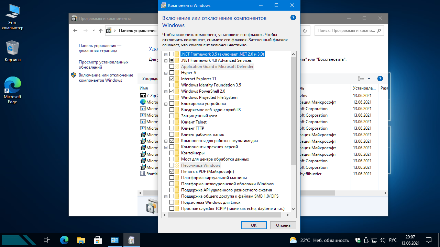
Task: Open Microsoft Edge desktop shortcut
Action: tap(12, 90)
